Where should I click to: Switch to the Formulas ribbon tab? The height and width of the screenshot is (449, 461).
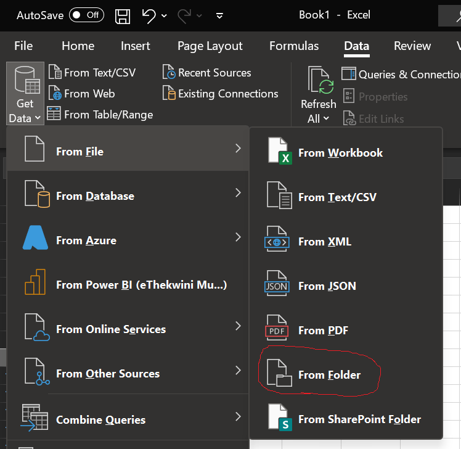[294, 46]
